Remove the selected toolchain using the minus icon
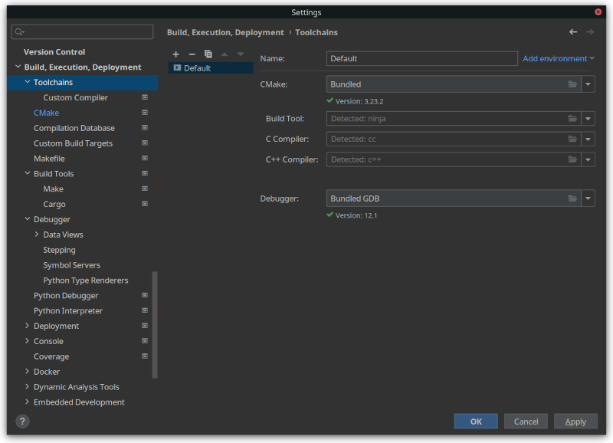Screen dimensions: 613x443 point(192,54)
